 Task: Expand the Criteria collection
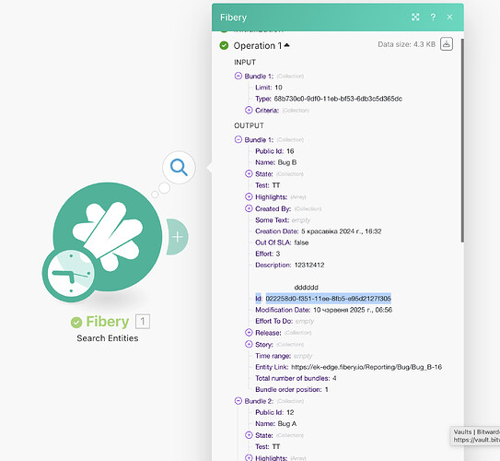(249, 110)
